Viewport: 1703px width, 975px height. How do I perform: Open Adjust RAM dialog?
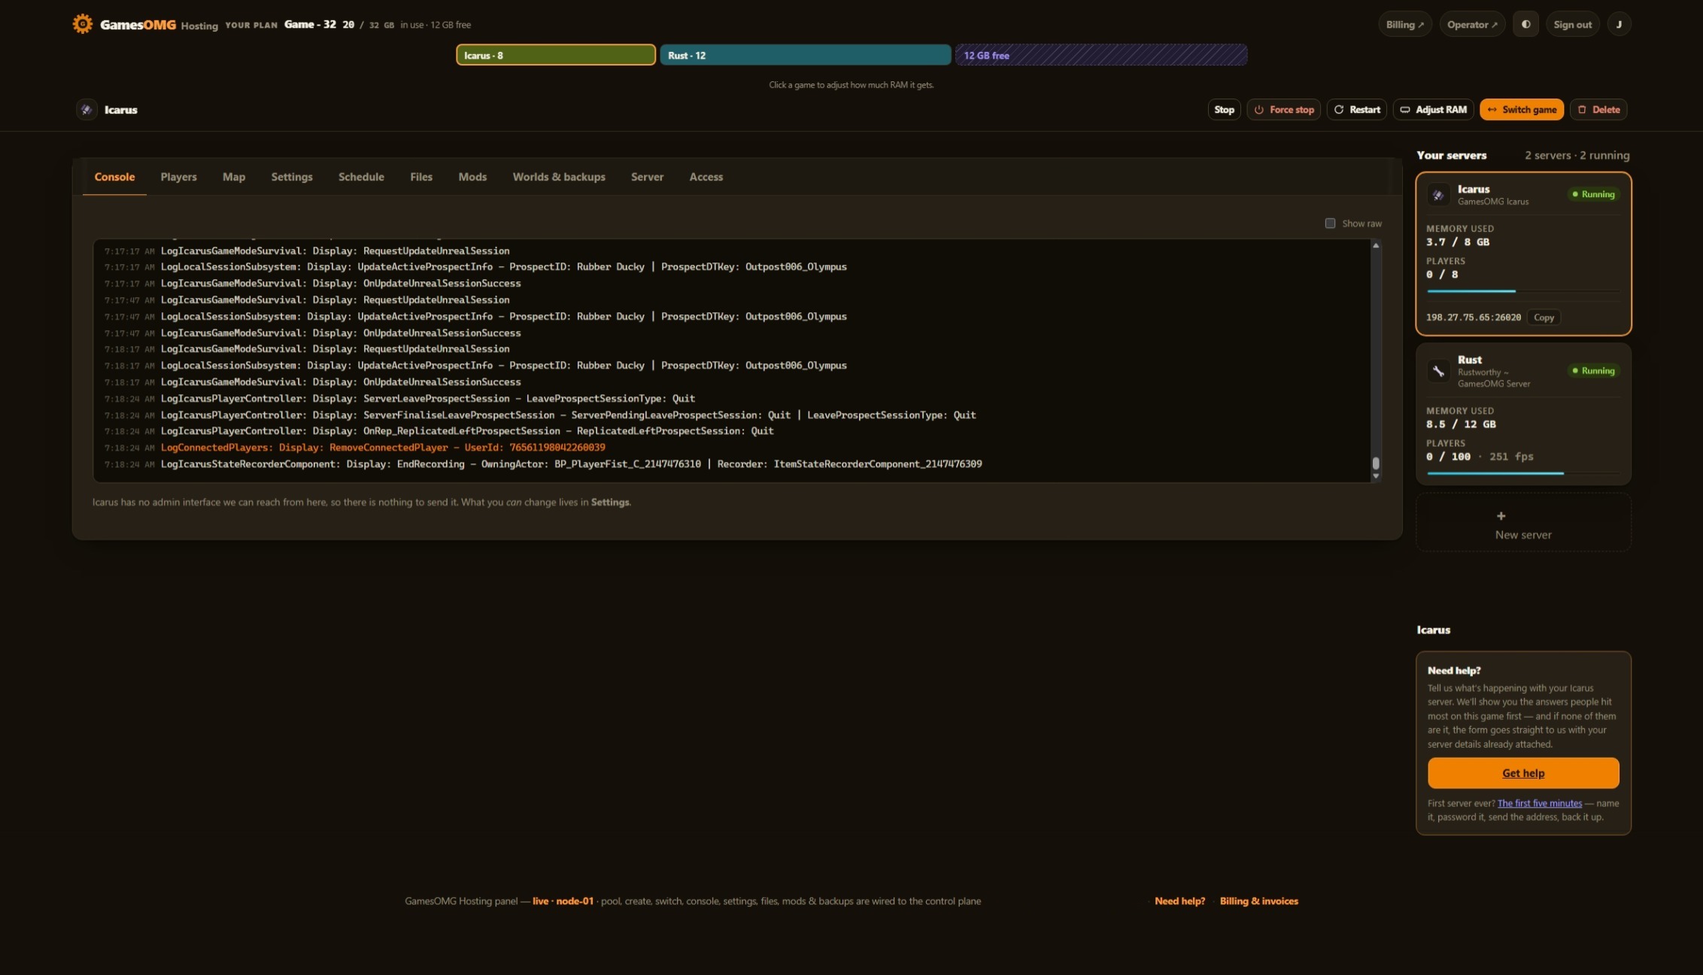pyautogui.click(x=1433, y=110)
